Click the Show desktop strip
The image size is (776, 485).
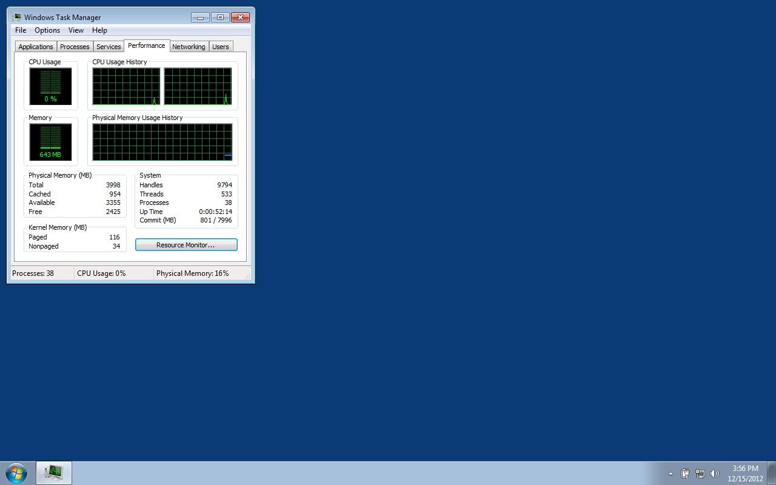tap(771, 473)
